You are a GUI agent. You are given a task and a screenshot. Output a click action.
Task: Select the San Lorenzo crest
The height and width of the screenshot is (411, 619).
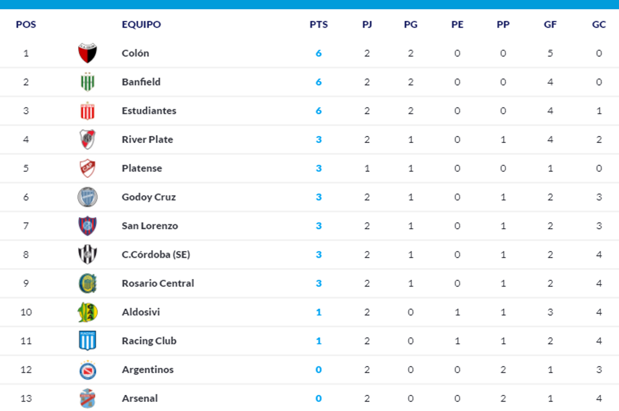coord(87,225)
